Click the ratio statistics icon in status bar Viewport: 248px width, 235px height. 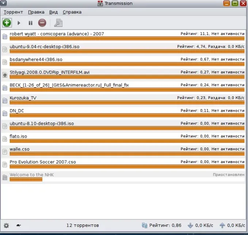(x=144, y=226)
